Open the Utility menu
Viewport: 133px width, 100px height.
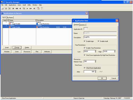[x=29, y=5]
